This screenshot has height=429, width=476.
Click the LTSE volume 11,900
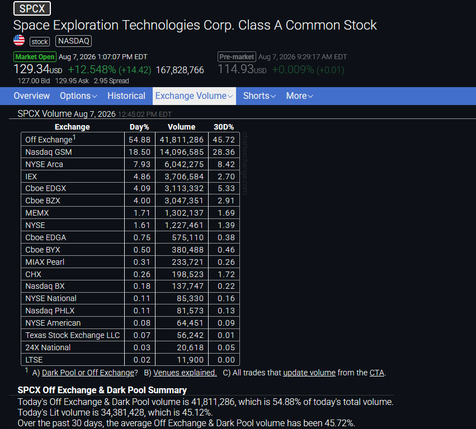pos(190,360)
